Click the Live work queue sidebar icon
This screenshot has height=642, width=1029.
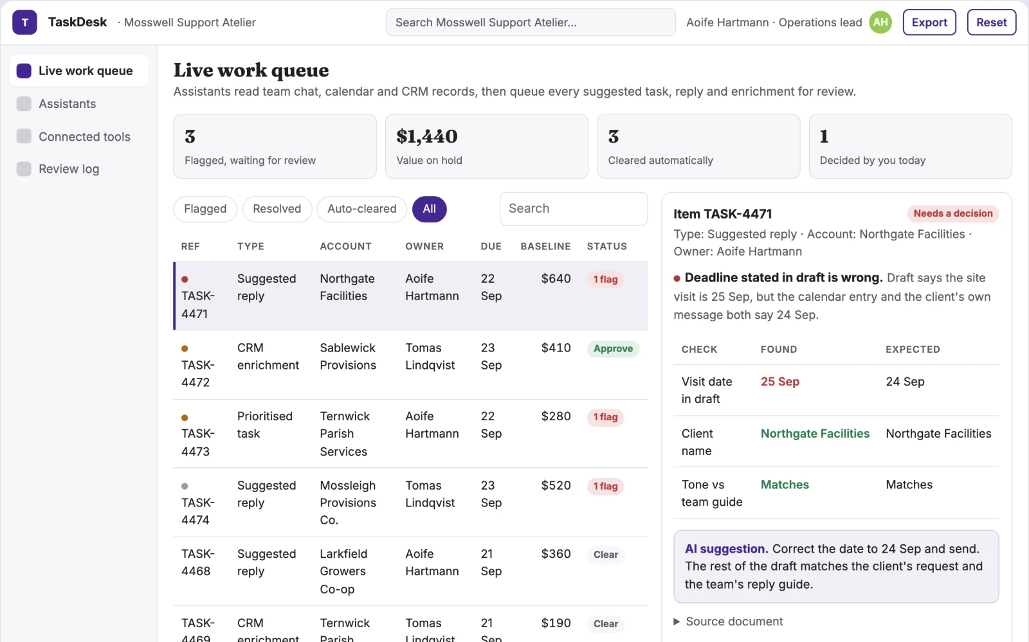click(24, 71)
